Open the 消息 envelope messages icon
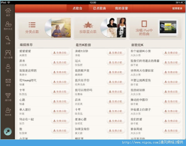186x146 pixels. click(x=8, y=81)
